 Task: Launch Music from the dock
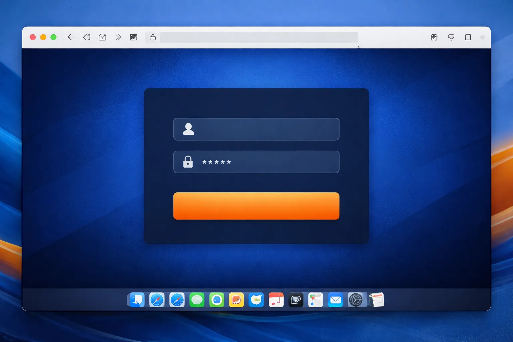point(276,300)
